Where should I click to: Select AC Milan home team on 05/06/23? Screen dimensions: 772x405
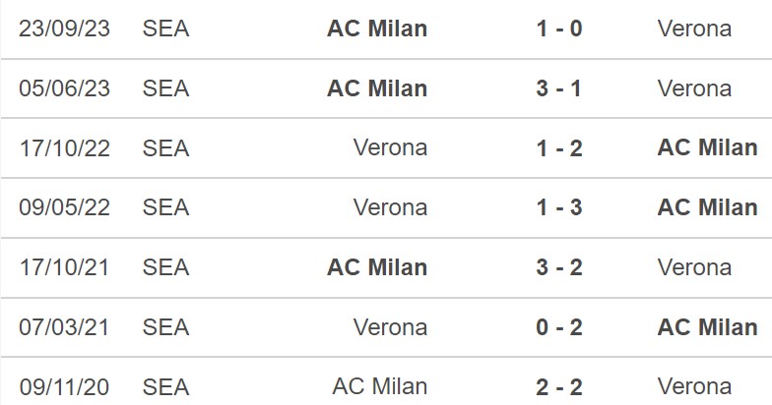coord(377,88)
